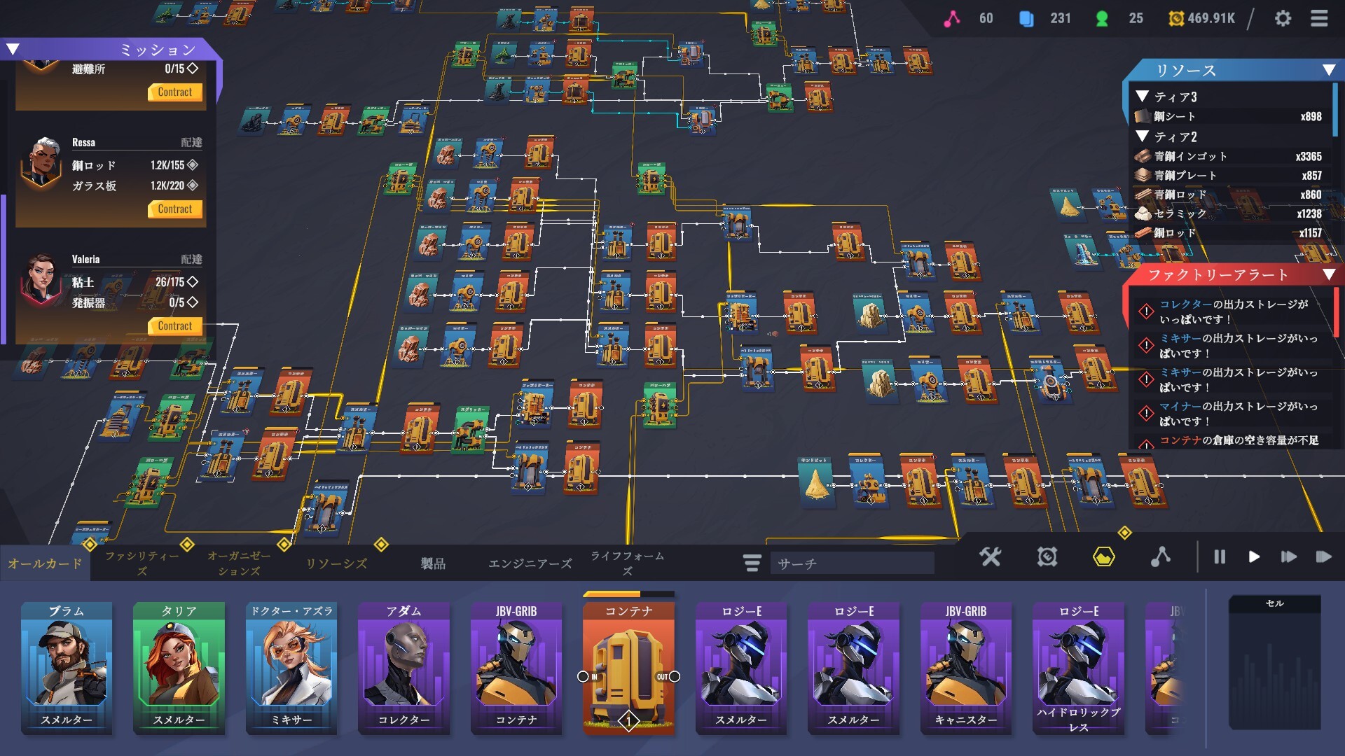Open the settings gear in top bar
This screenshot has height=756, width=1345.
pyautogui.click(x=1283, y=18)
